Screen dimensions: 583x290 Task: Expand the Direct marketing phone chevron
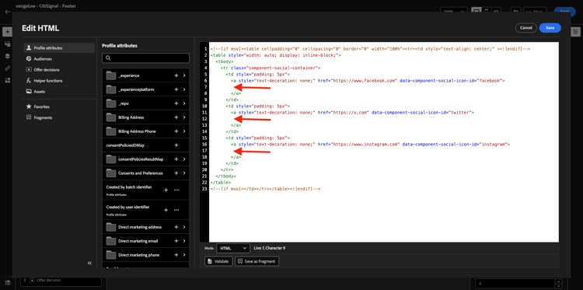(x=184, y=255)
